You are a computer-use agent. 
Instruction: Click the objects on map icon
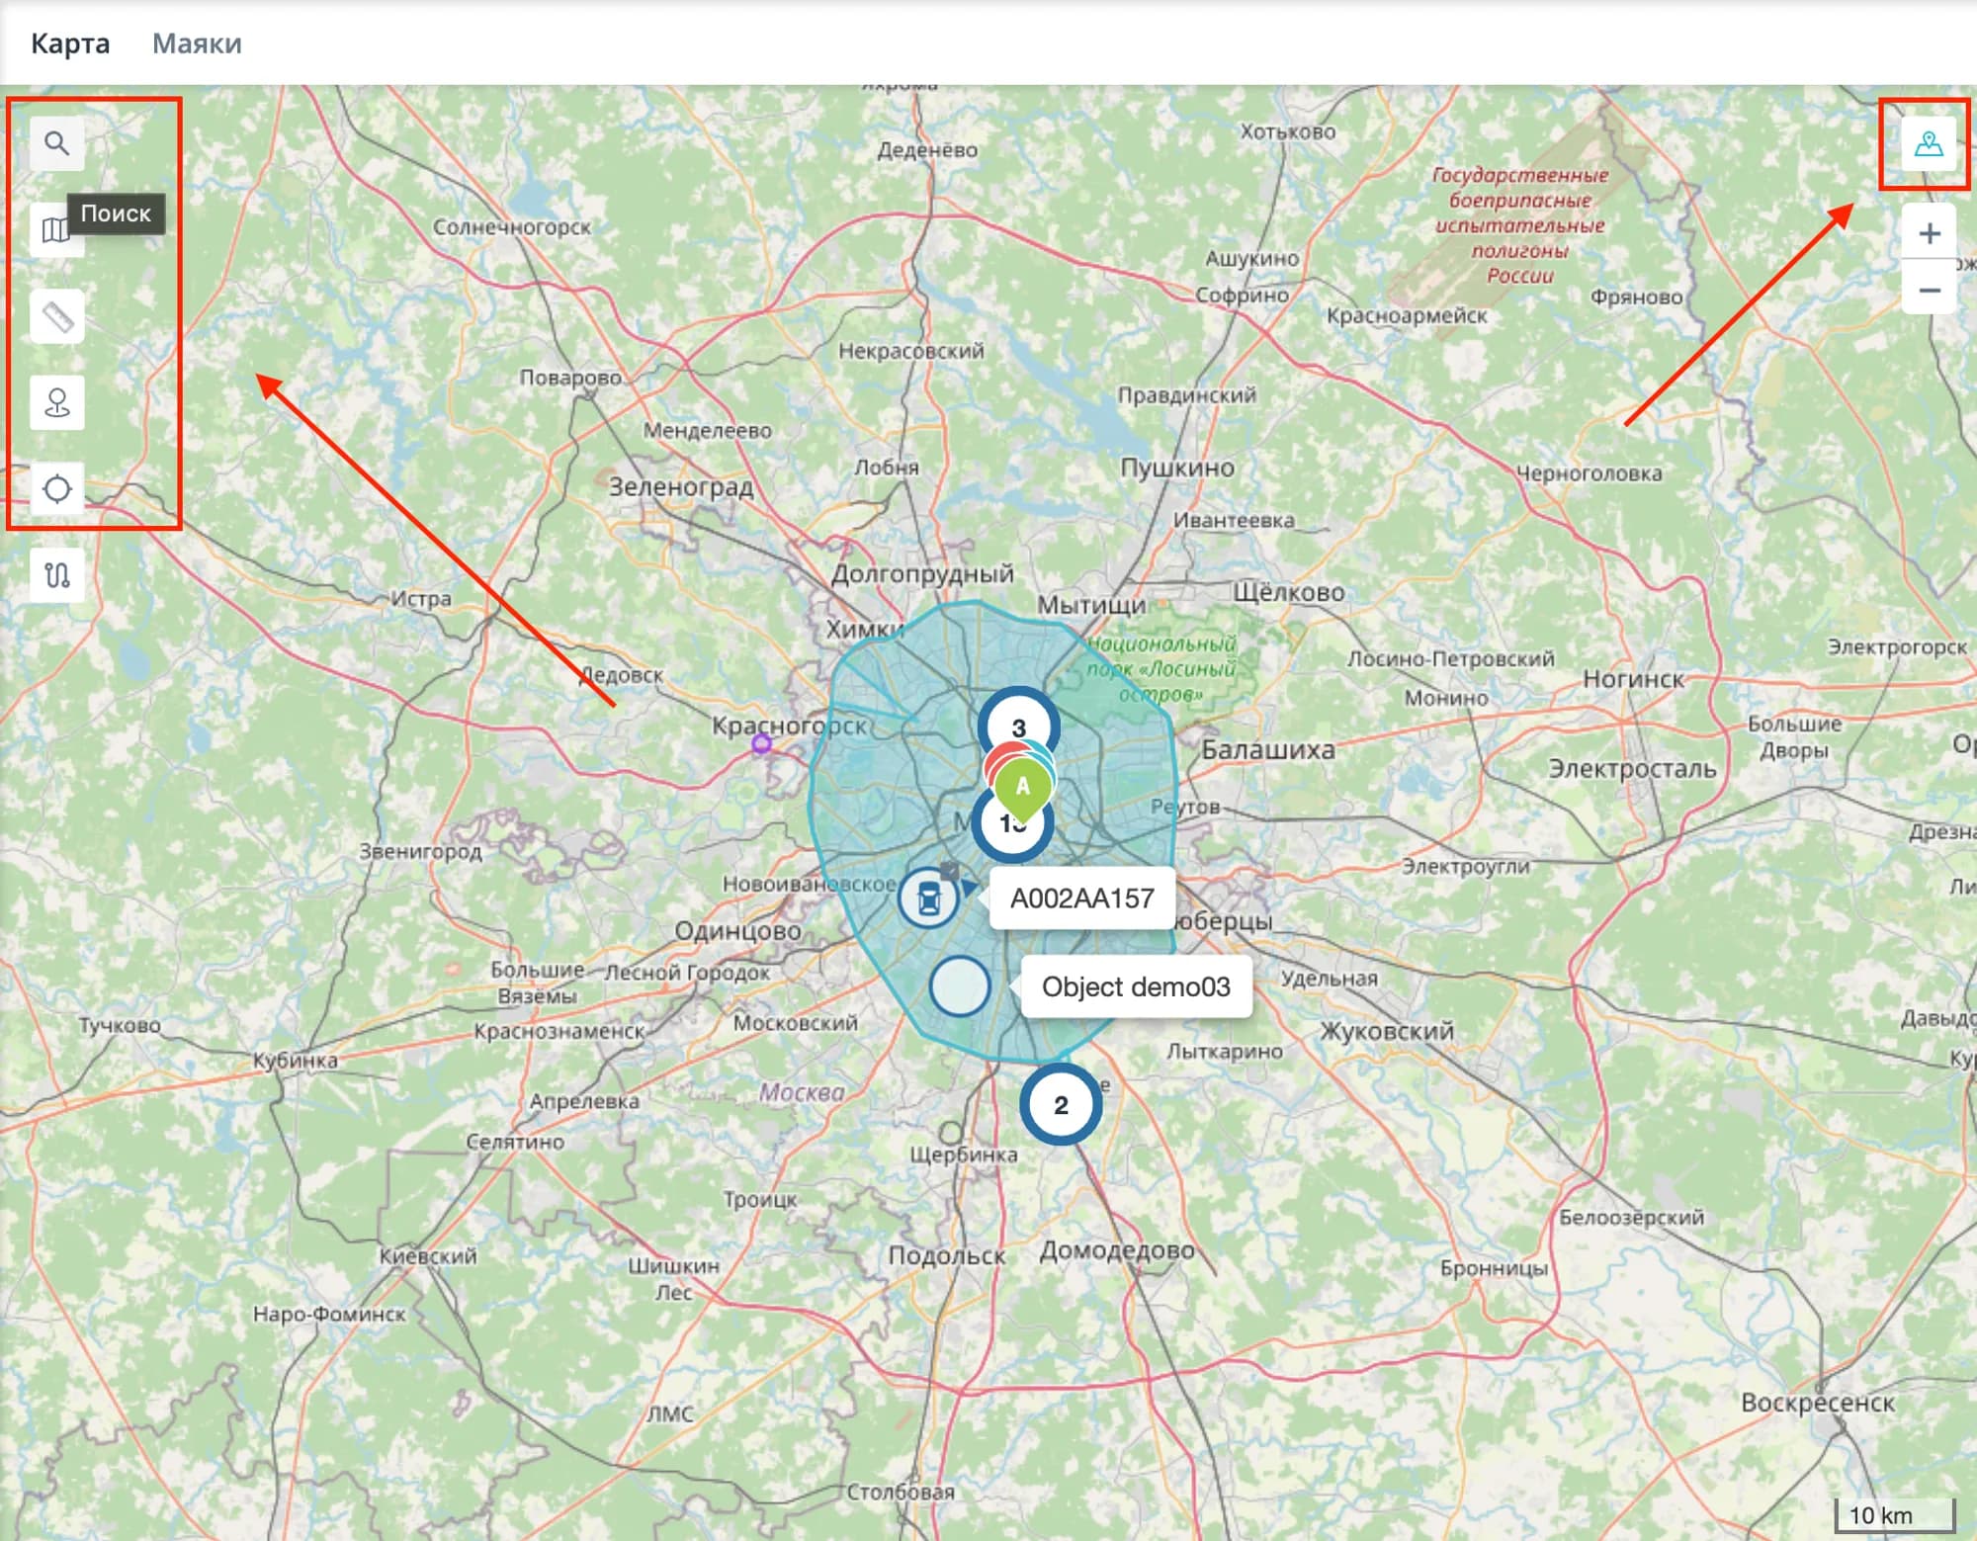(x=1928, y=144)
